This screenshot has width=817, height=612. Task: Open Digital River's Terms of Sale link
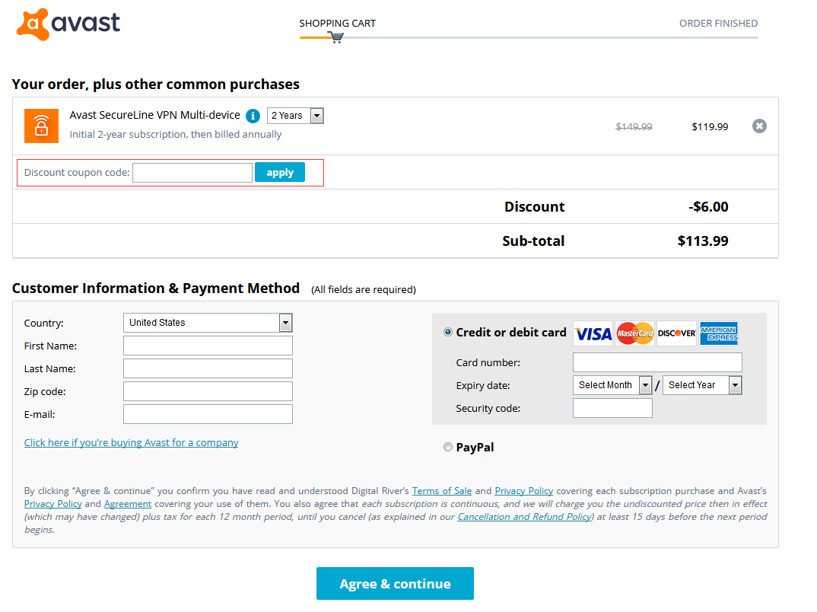[x=442, y=490]
